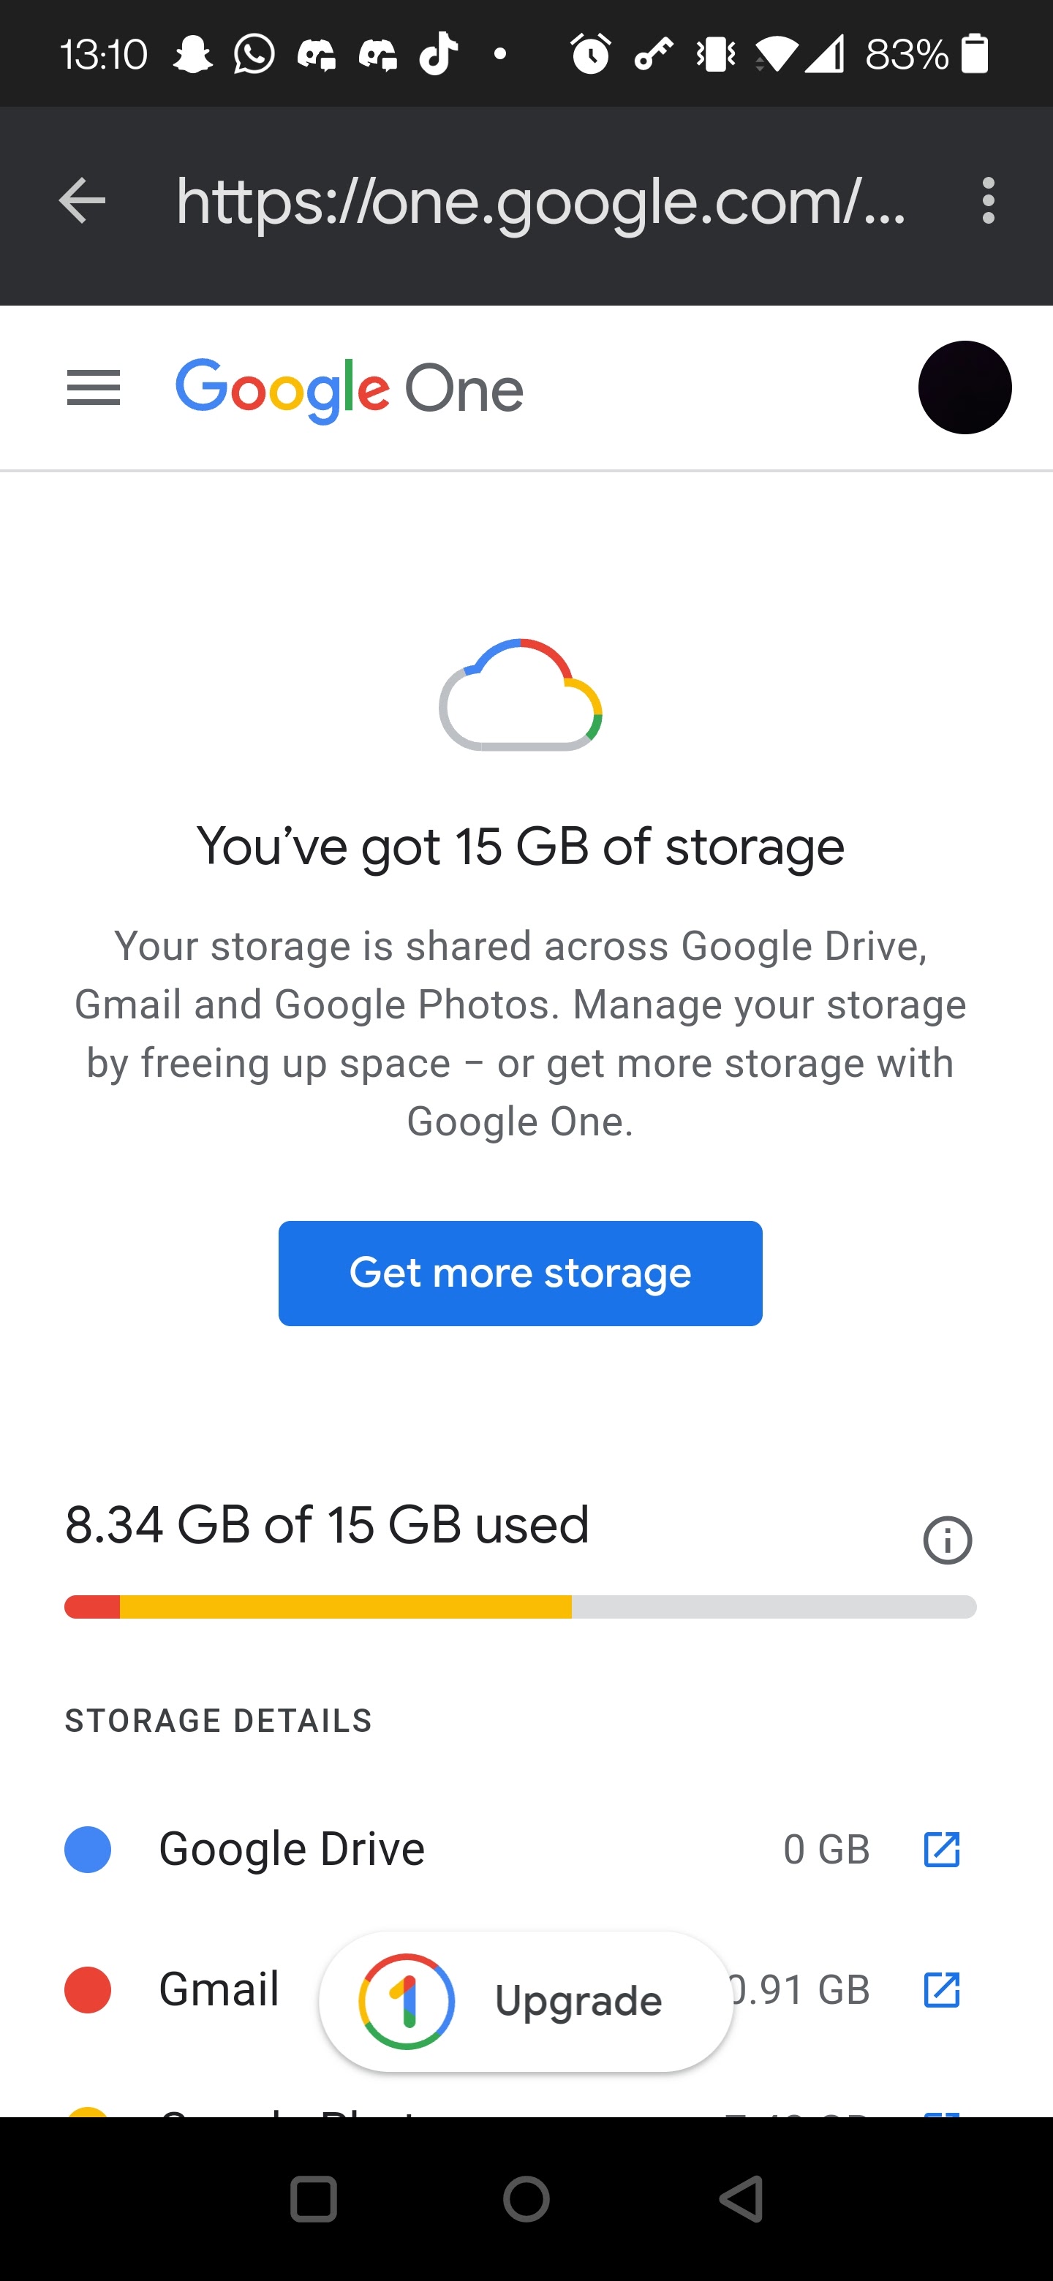The image size is (1053, 2281).
Task: Open the hamburger navigation menu
Action: [x=93, y=387]
